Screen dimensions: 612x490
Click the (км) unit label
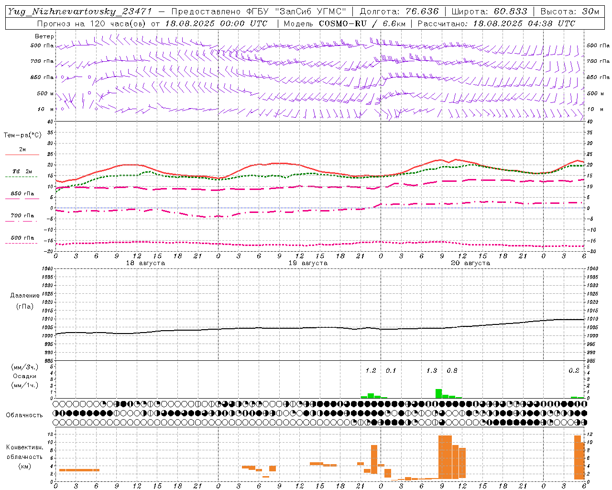click(25, 466)
